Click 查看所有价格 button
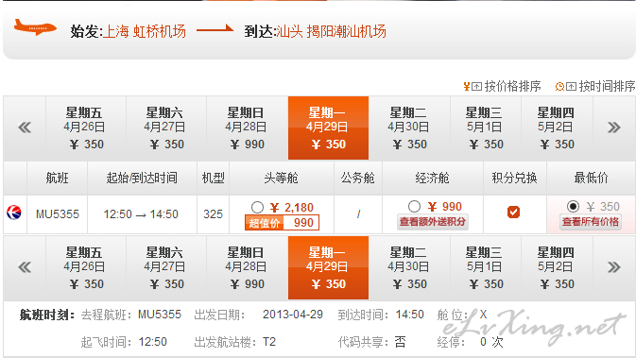 [x=591, y=222]
